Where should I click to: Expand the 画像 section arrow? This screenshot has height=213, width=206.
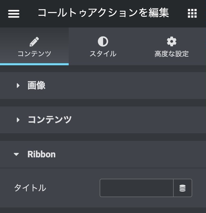pyautogui.click(x=18, y=86)
